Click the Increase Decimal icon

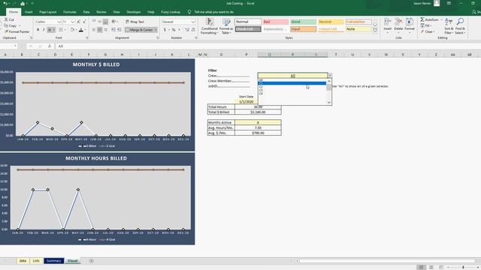187,30
